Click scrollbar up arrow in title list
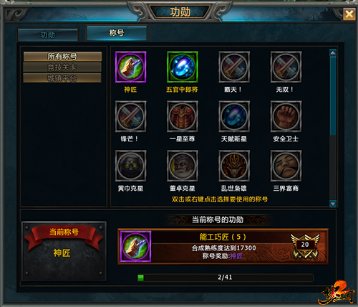The height and width of the screenshot is (307, 358). (333, 52)
